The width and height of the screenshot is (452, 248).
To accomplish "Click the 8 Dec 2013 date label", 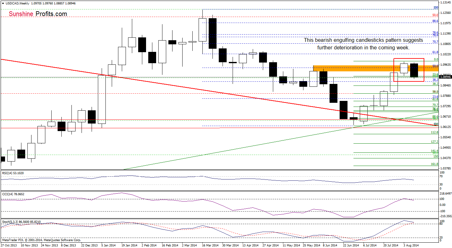I will (x=68, y=245).
